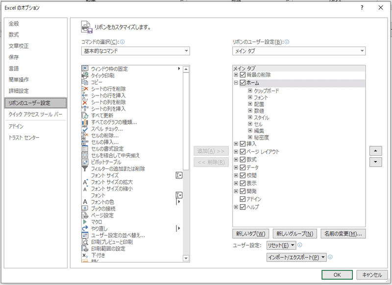392x285 pixels.
Task: Click the 印刷プレビューと印刷 icon
Action: tap(85, 242)
